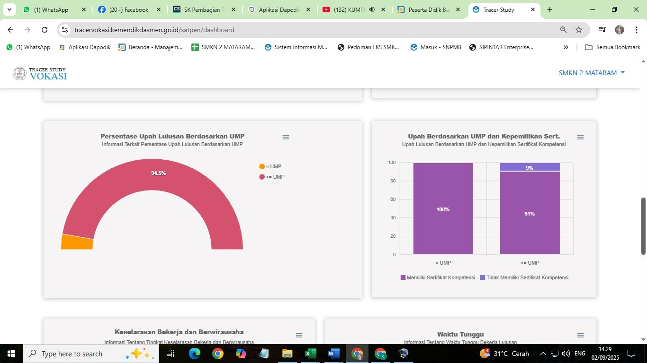Open Keselarasan Bekerja chart context menu icon
Image resolution: width=647 pixels, height=363 pixels.
tap(299, 335)
